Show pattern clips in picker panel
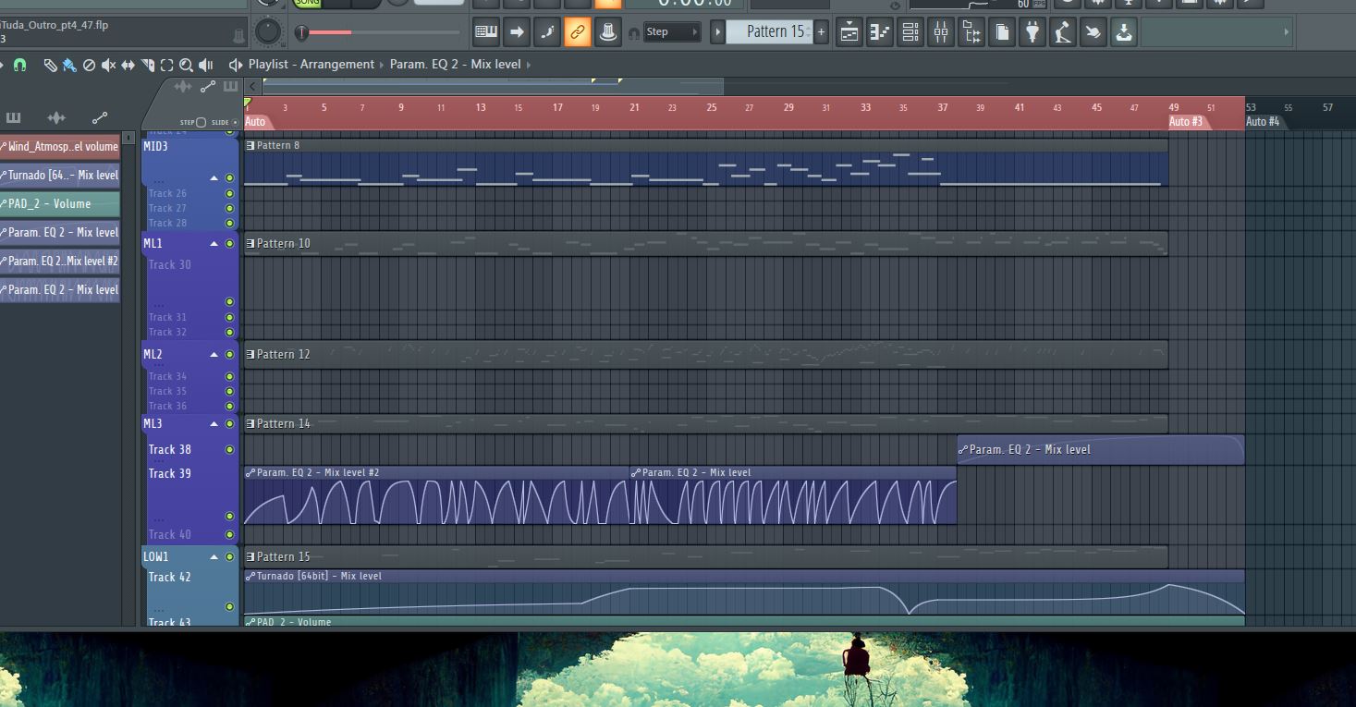The height and width of the screenshot is (707, 1356). (x=13, y=117)
